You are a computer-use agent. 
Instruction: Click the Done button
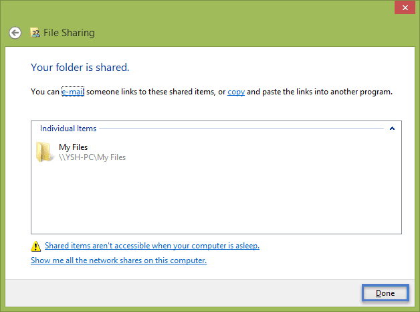[x=385, y=293]
